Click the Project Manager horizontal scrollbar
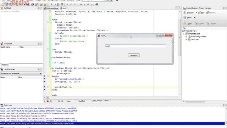Image resolution: width=227 pixels, height=128 pixels. point(195,101)
